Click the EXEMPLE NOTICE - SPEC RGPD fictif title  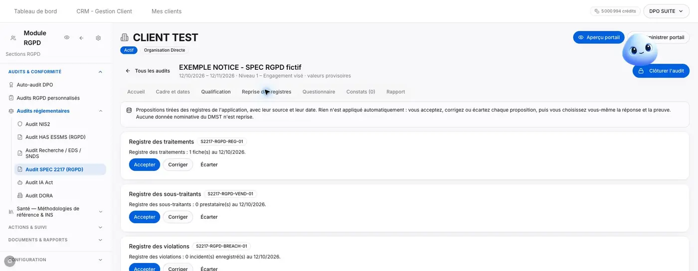pos(240,67)
